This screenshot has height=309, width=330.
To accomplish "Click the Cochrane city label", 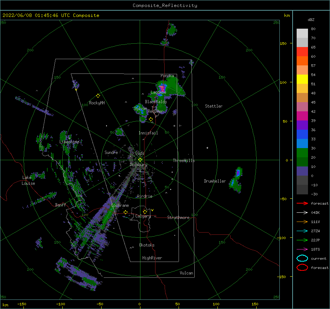I will click(120, 205).
